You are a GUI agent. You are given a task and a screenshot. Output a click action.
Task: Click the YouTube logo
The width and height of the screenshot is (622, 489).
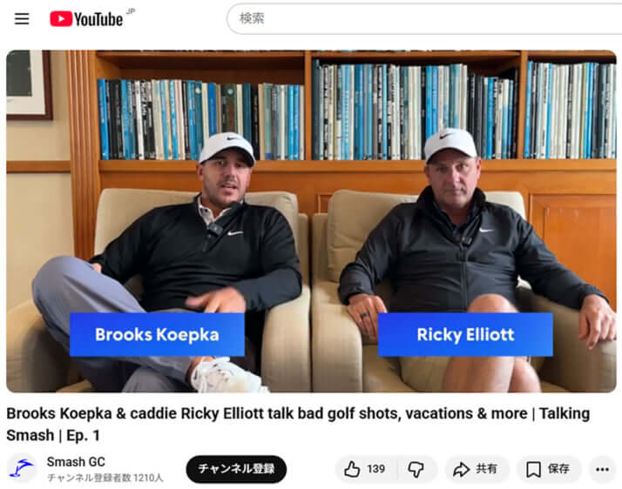86,19
